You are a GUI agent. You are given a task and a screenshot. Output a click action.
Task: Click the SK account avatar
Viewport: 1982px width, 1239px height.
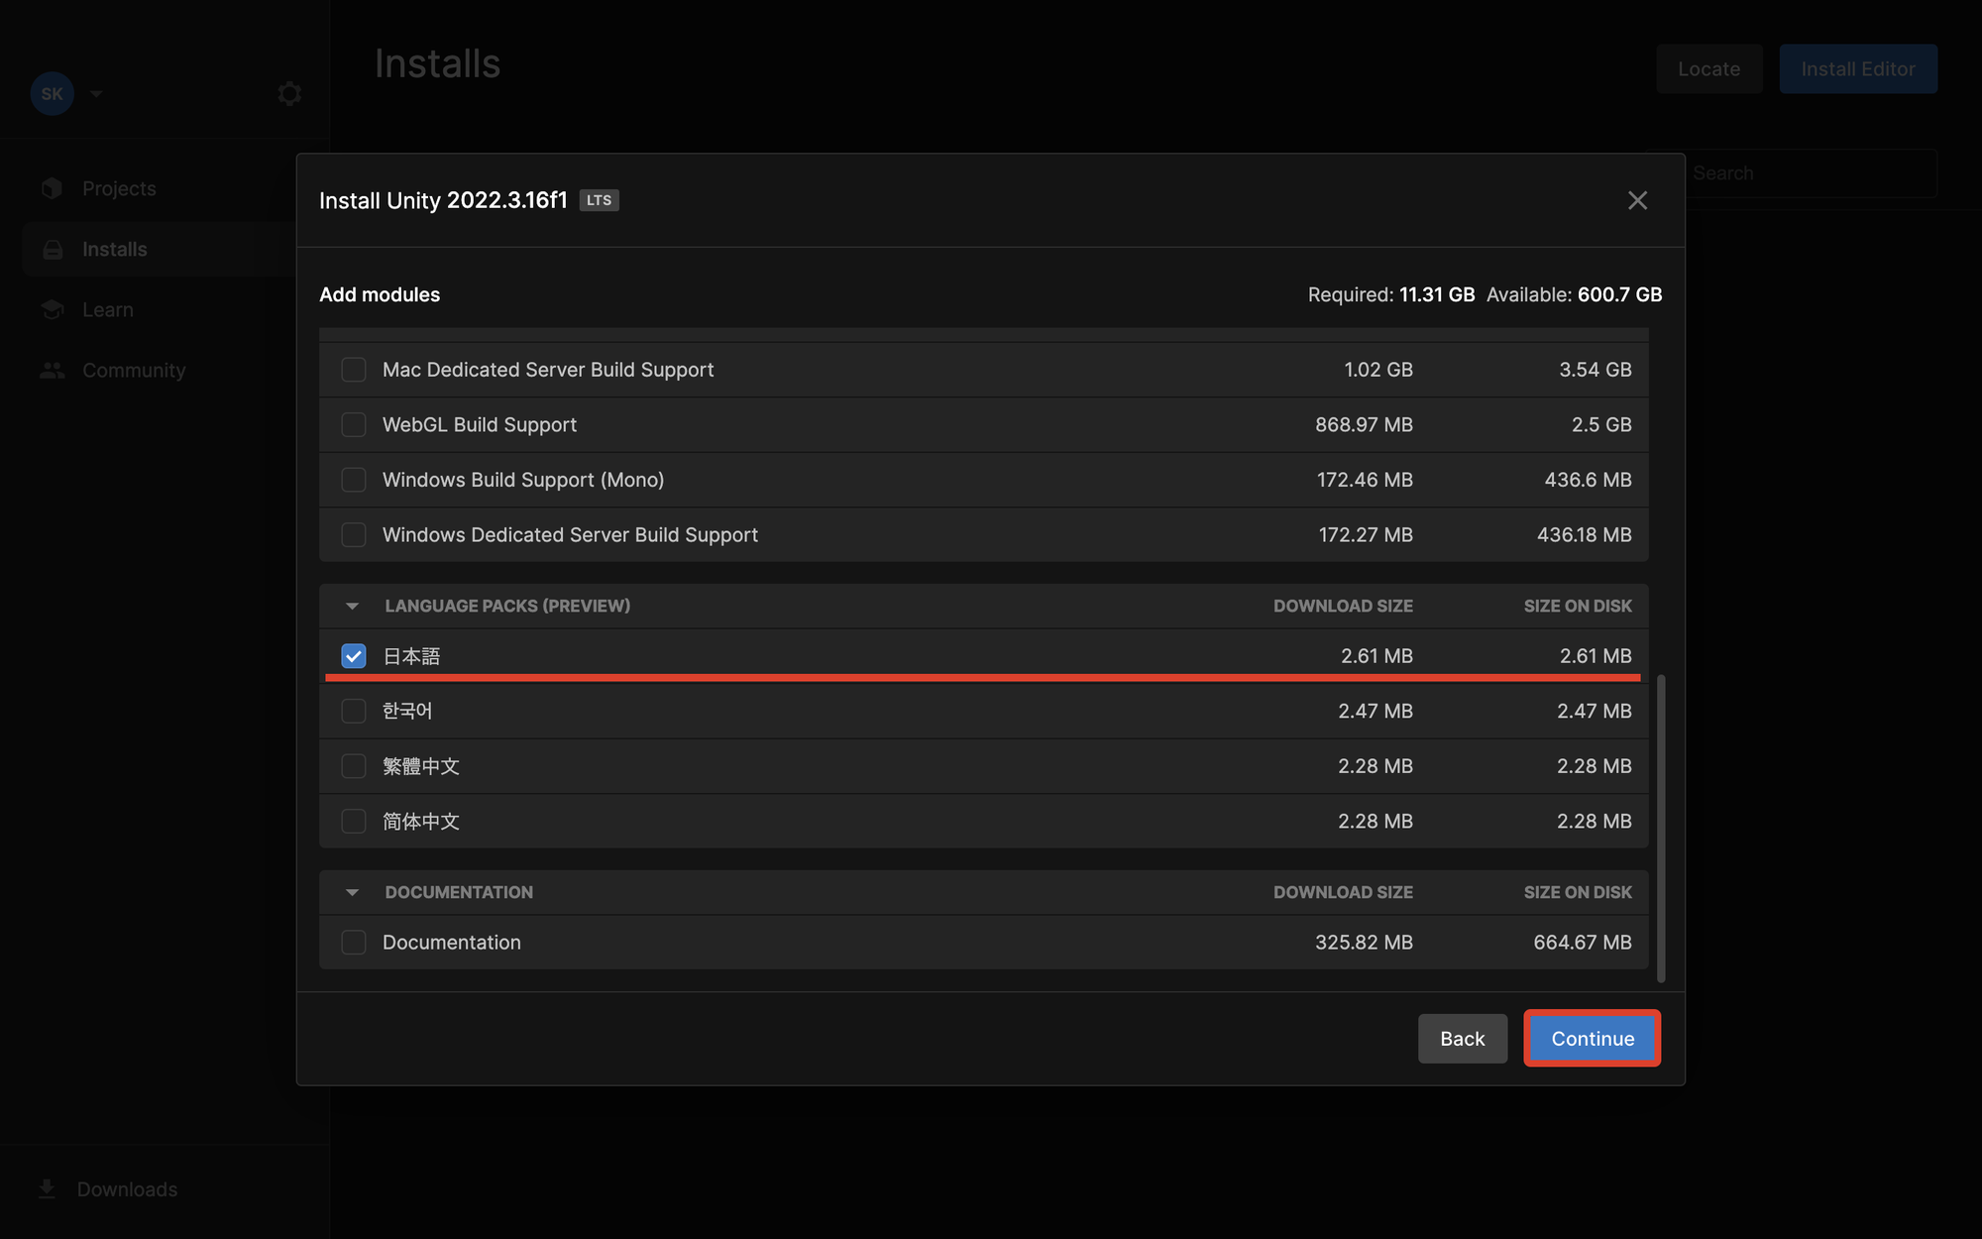click(x=53, y=93)
